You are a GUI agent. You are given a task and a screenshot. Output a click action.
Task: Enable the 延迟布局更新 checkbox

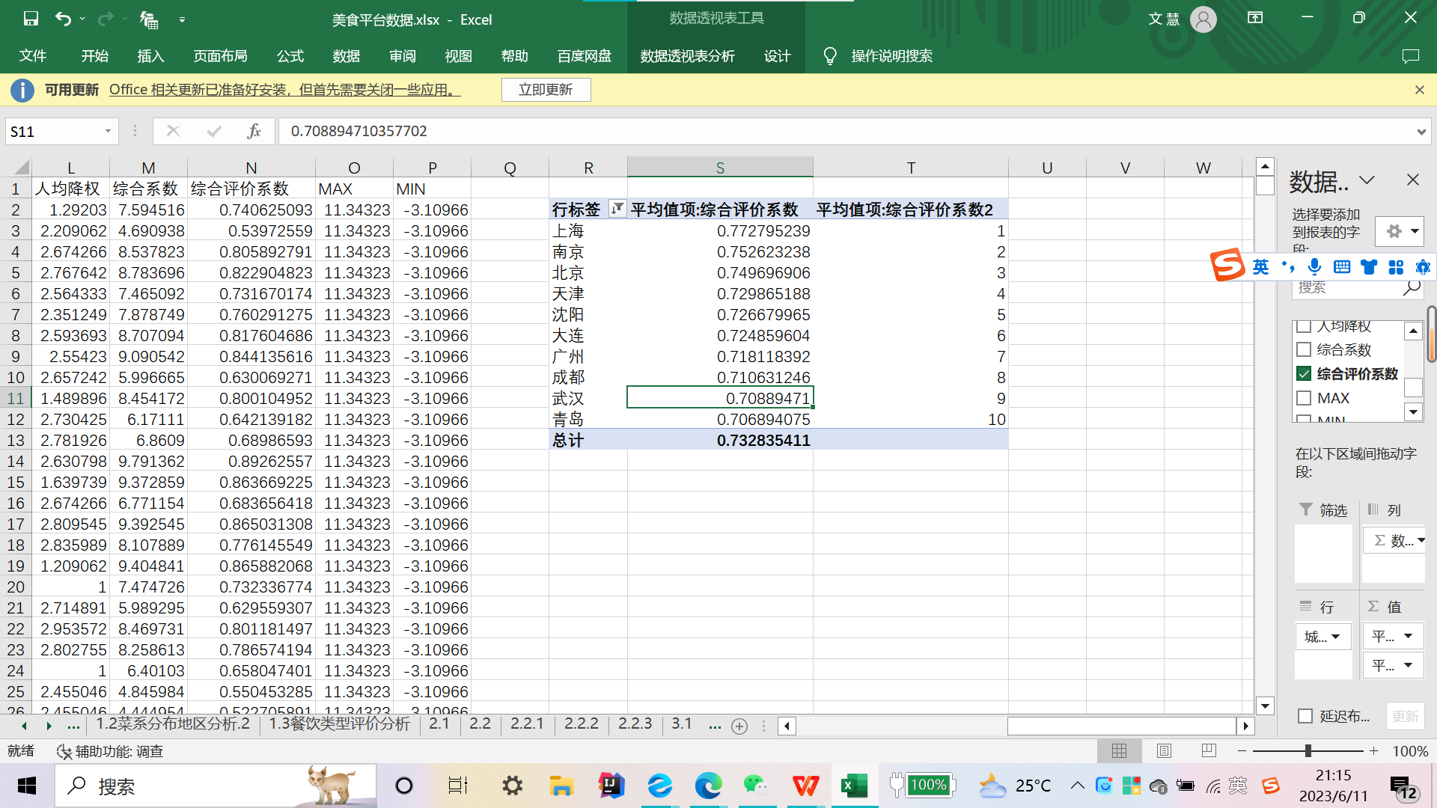point(1305,716)
